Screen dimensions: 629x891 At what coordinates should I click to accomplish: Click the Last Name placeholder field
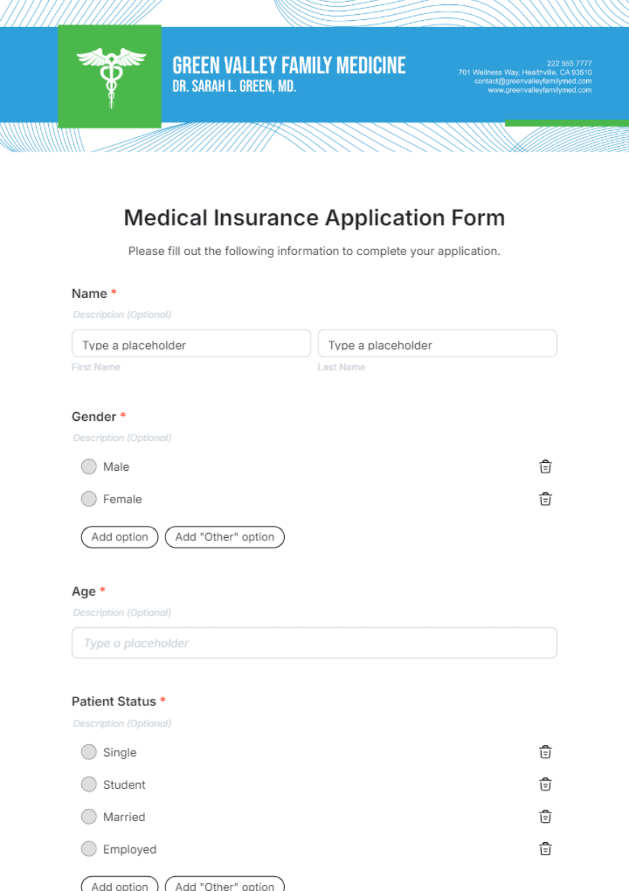[437, 344]
